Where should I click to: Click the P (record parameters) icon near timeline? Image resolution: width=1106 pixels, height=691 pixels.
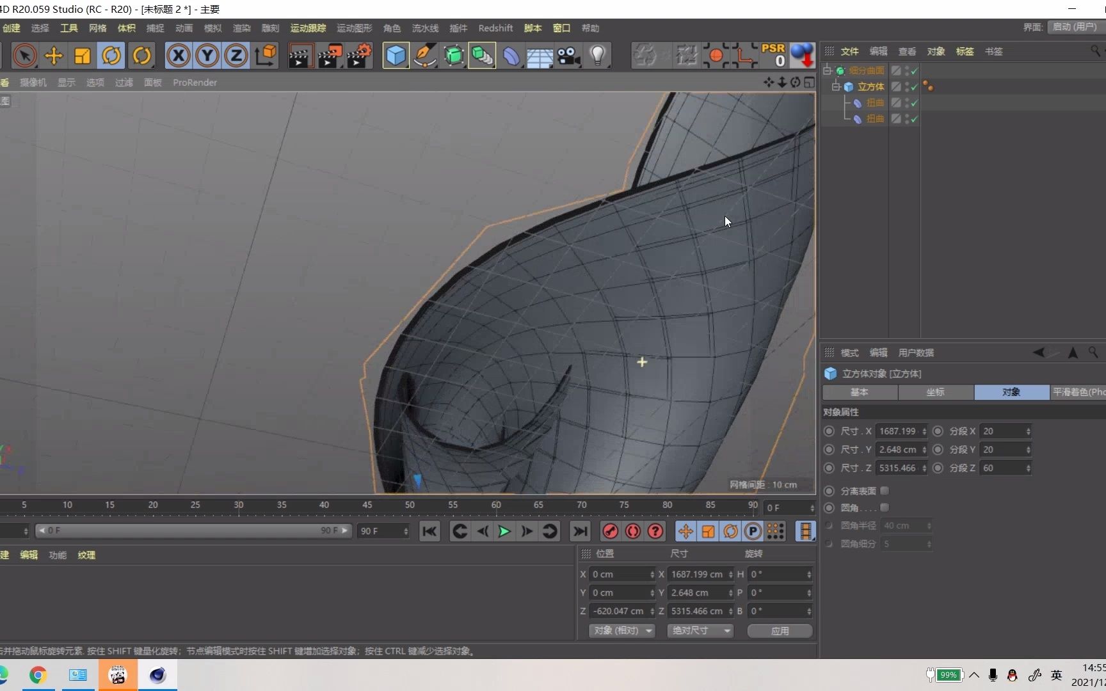coord(752,531)
